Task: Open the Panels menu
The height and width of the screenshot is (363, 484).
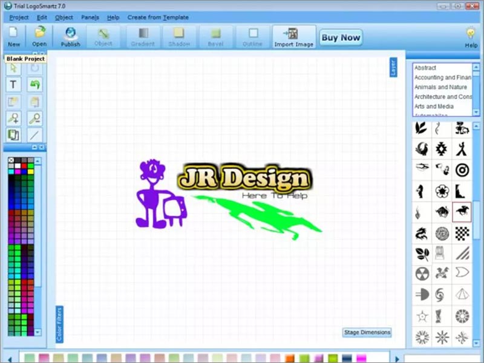Action: point(90,18)
